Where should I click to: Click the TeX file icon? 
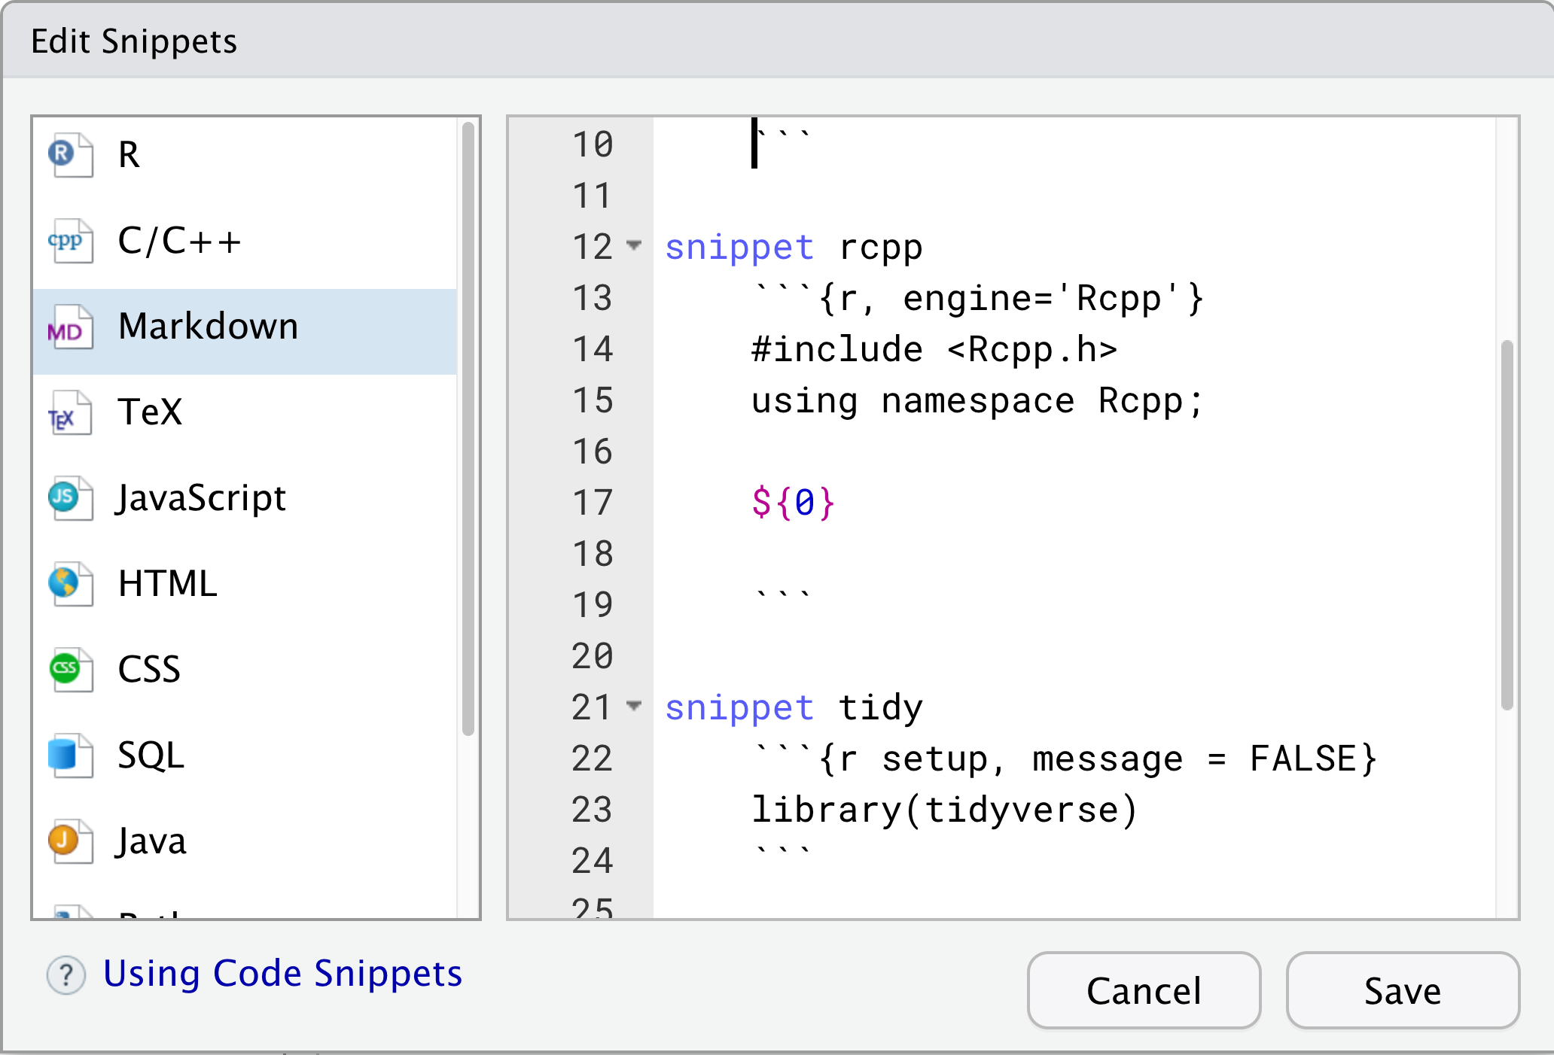click(x=71, y=413)
